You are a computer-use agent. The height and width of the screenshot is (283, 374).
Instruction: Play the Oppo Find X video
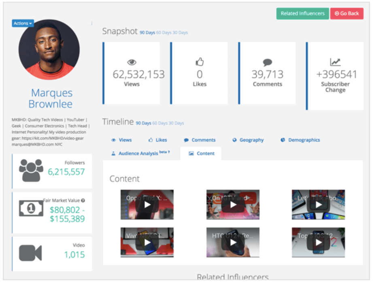[x=147, y=205]
